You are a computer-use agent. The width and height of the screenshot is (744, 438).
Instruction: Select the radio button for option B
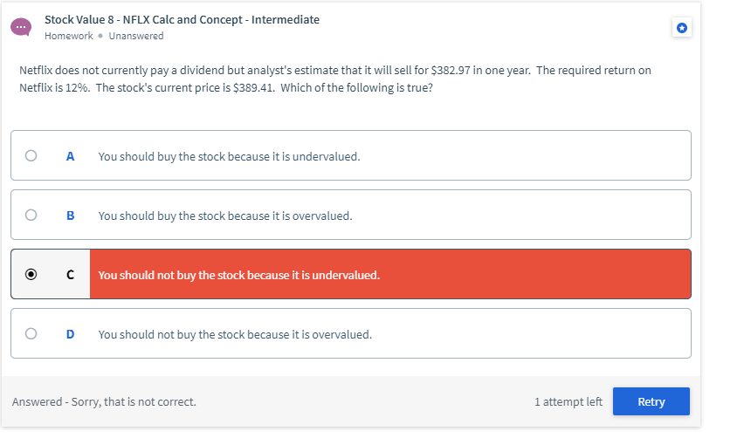(x=31, y=215)
